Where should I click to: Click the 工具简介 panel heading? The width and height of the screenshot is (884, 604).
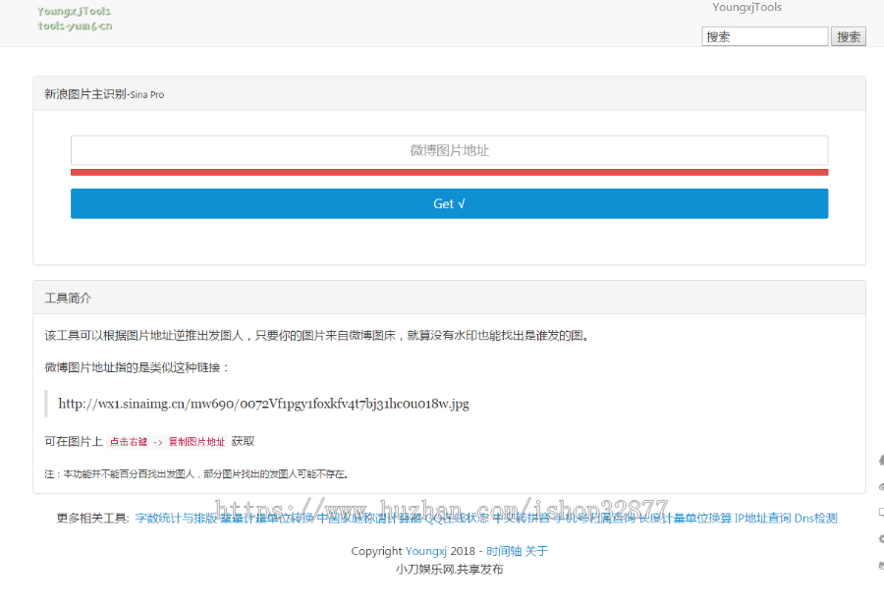tap(68, 298)
